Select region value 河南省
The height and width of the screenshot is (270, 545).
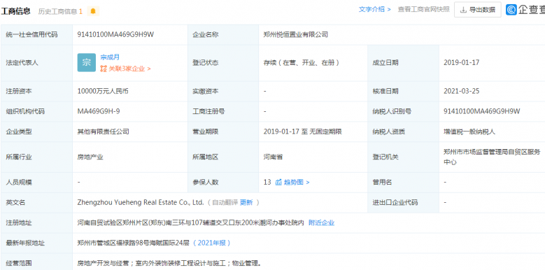[273, 157]
